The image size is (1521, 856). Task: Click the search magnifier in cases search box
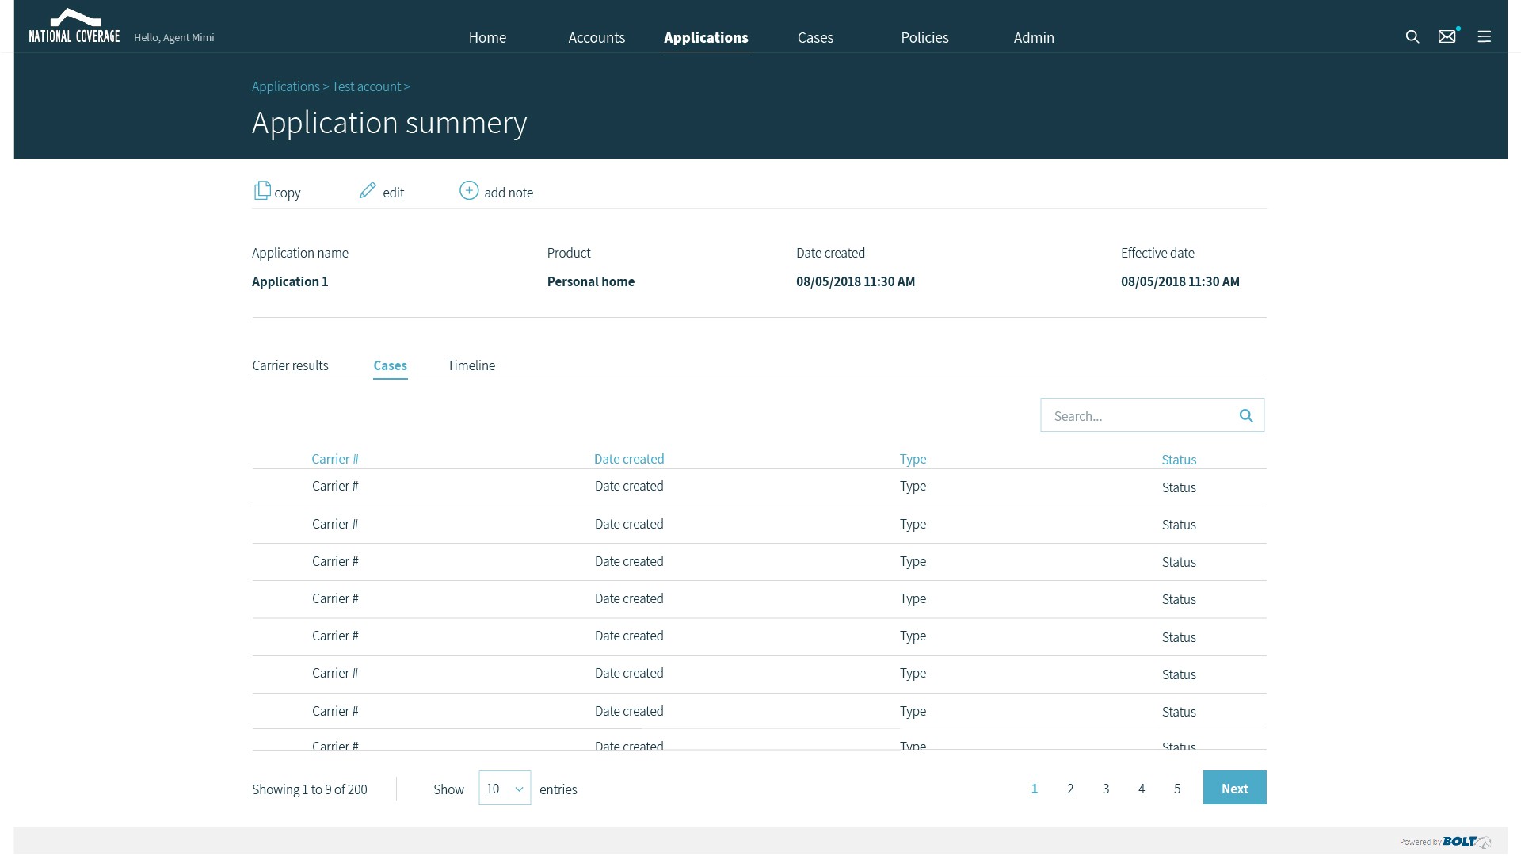coord(1245,415)
